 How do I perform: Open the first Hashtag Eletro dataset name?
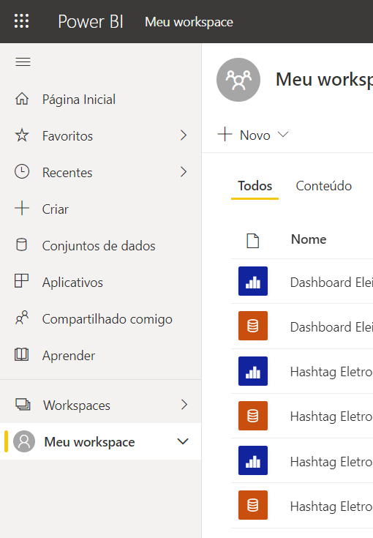click(x=331, y=416)
